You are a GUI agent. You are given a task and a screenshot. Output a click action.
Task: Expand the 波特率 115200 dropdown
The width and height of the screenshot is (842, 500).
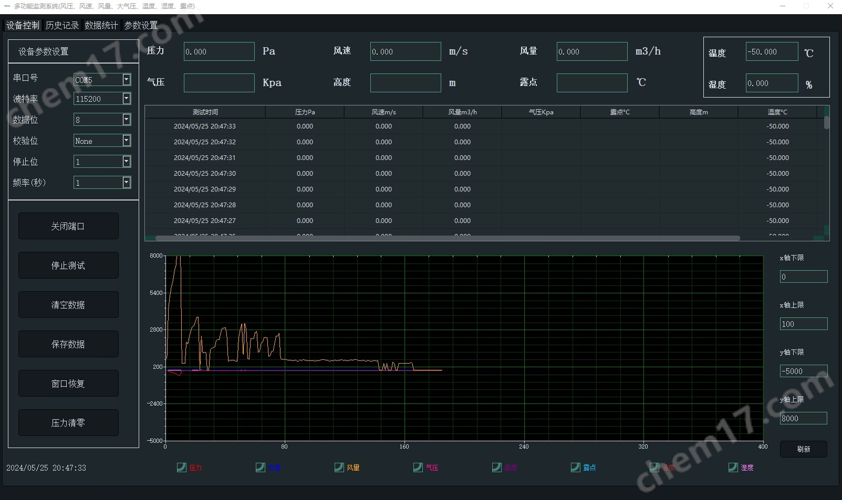click(x=126, y=99)
